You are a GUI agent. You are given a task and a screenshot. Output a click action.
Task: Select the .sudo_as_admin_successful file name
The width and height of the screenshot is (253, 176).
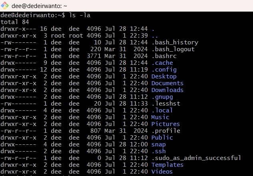click(x=196, y=158)
